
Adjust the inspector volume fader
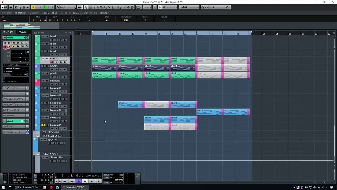[x=22, y=54]
